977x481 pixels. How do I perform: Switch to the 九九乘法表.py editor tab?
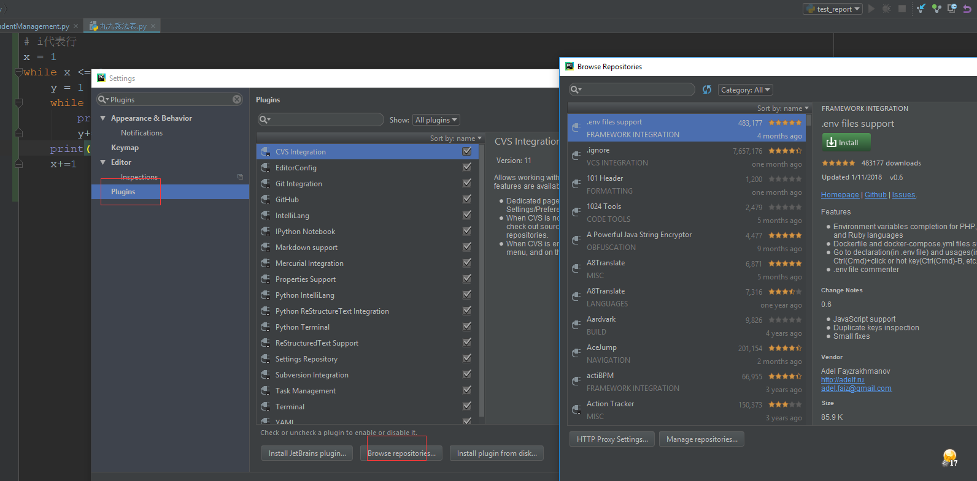(123, 26)
